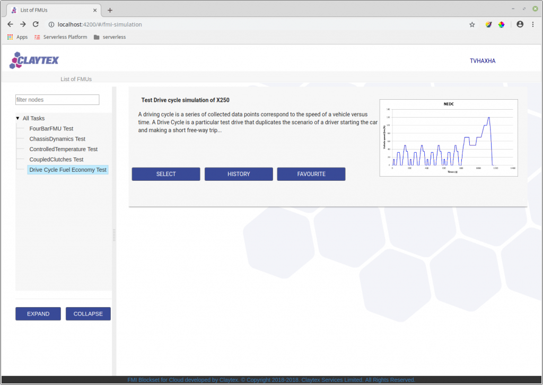
Task: Open a new browser tab
Action: [110, 11]
